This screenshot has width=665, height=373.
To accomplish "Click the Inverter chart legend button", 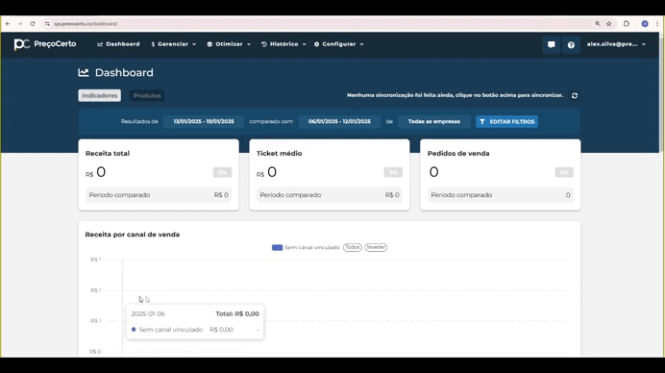I will pyautogui.click(x=376, y=247).
